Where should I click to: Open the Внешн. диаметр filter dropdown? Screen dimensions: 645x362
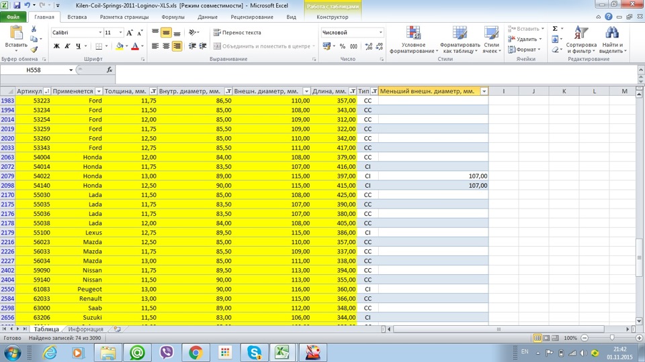[306, 91]
